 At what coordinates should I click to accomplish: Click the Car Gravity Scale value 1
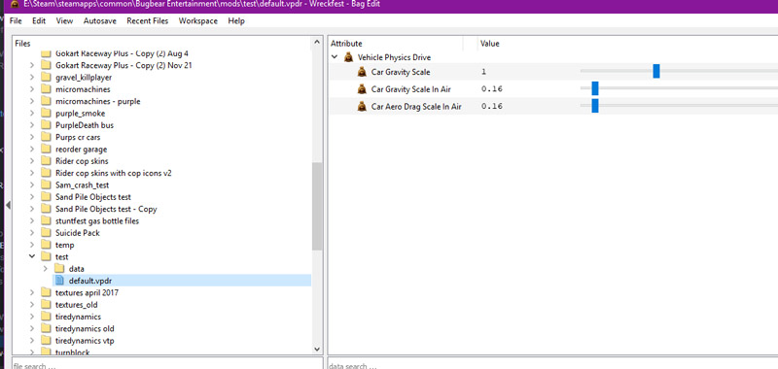[483, 72]
